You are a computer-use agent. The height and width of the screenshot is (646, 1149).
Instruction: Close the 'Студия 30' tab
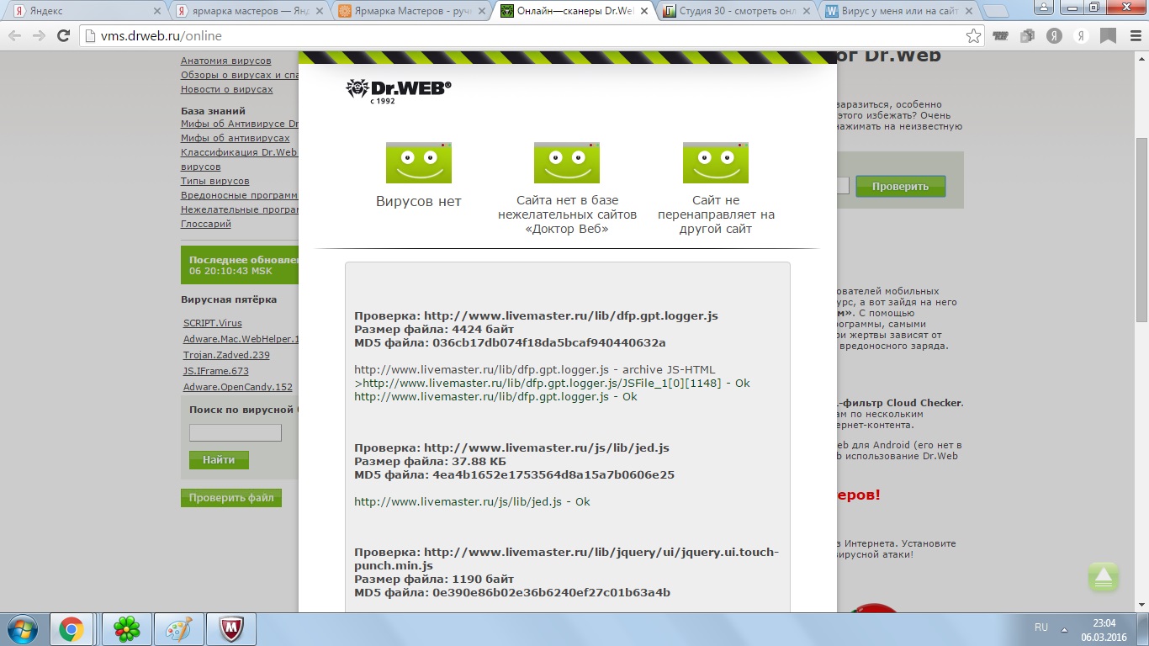point(807,12)
